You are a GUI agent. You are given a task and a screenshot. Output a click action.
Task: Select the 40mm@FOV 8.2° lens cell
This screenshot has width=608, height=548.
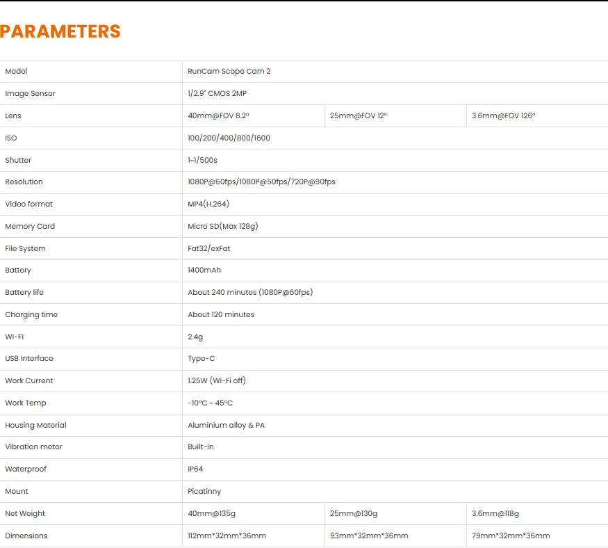coord(218,115)
